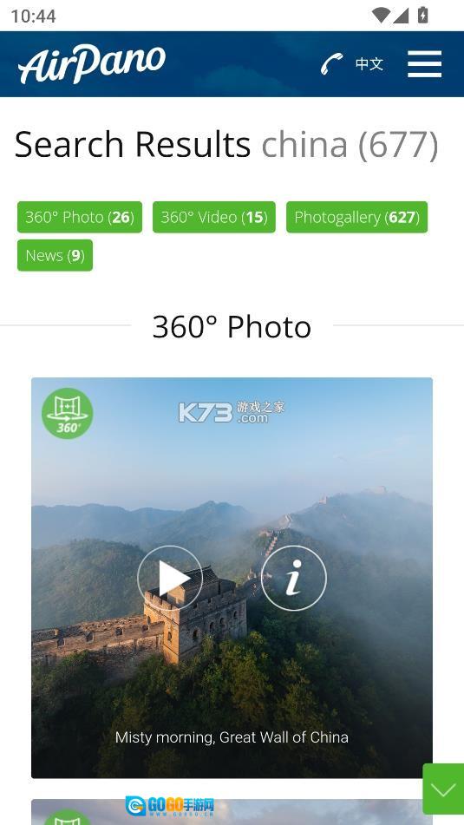Click the Search Results china (677) heading
Screen dimensions: 464x825
click(226, 145)
